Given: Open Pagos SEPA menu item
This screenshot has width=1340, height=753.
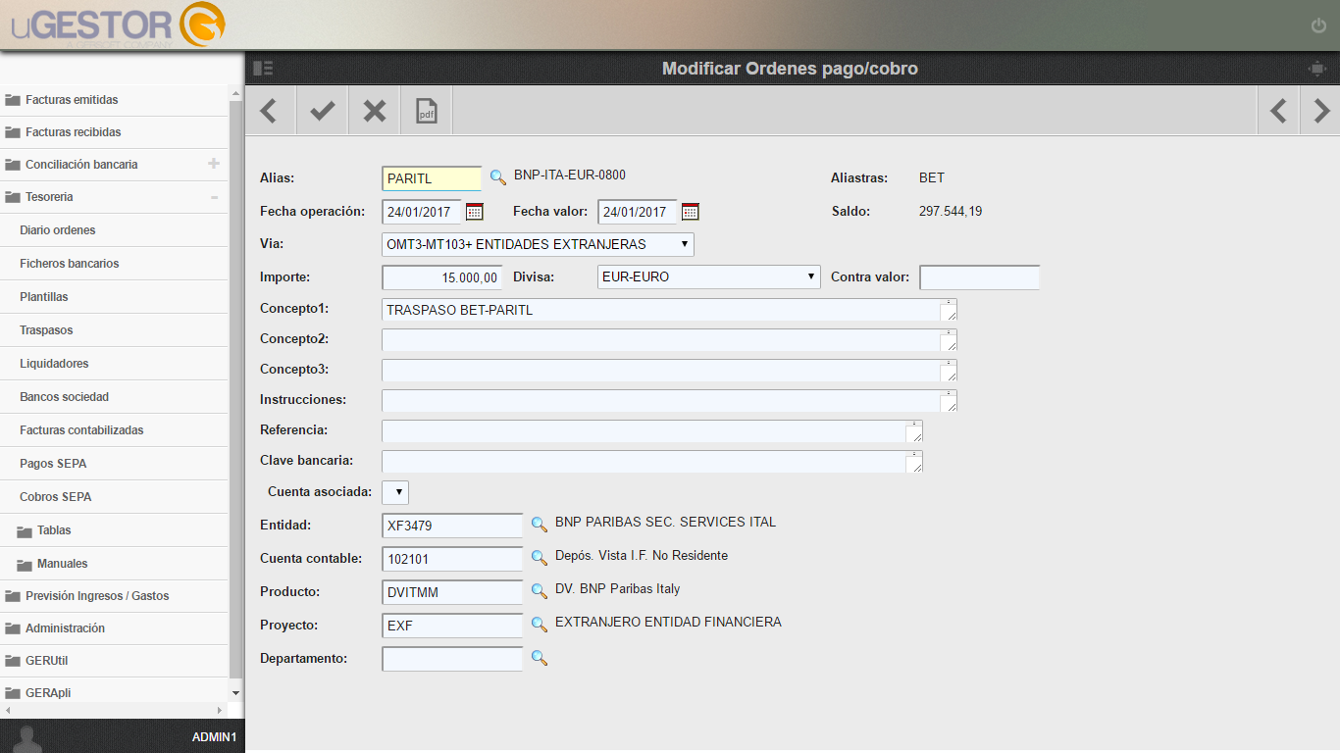Looking at the screenshot, I should point(115,464).
